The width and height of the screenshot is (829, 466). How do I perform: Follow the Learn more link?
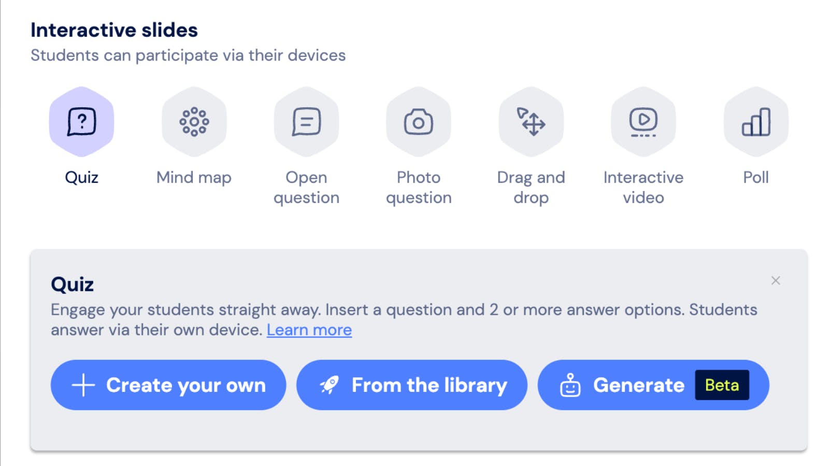click(309, 330)
